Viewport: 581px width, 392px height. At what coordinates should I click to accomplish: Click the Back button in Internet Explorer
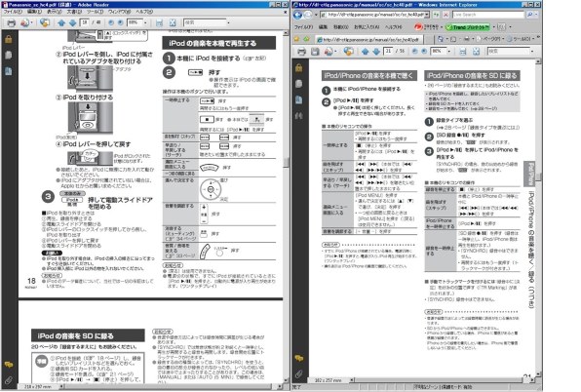point(297,15)
